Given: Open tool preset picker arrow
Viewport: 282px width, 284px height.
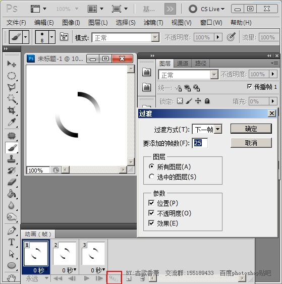Looking at the screenshot, I should pyautogui.click(x=26, y=37).
